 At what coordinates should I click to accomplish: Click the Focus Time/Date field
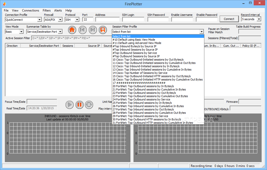42,101
